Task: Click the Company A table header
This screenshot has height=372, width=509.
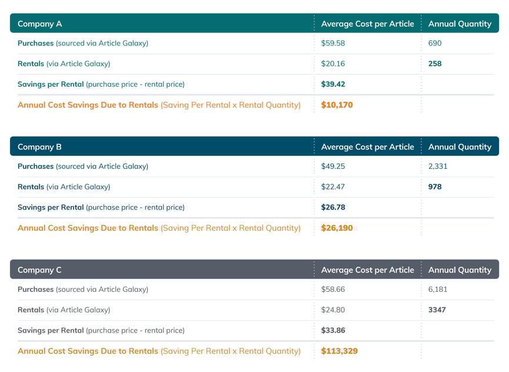Action: [39, 24]
